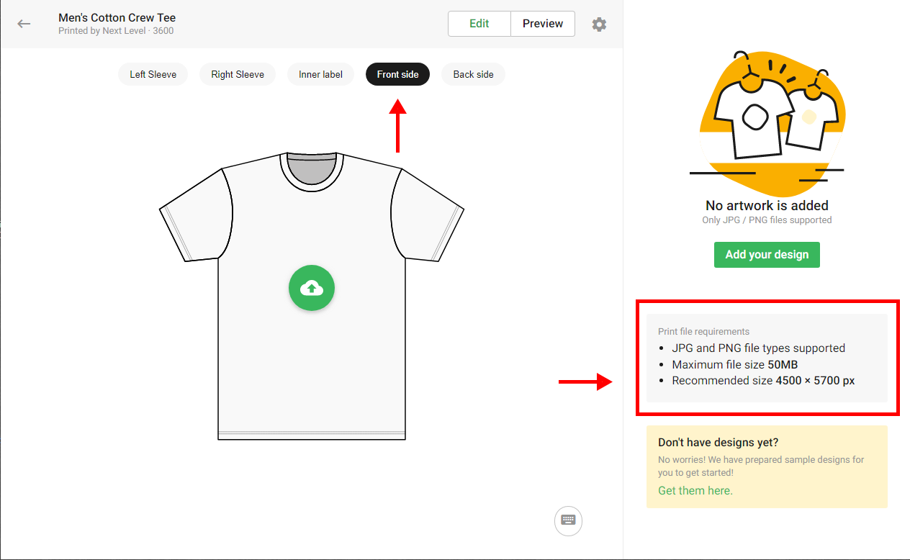Viewport: 910px width, 560px height.
Task: Click the Print file requirements panel
Action: 767,358
